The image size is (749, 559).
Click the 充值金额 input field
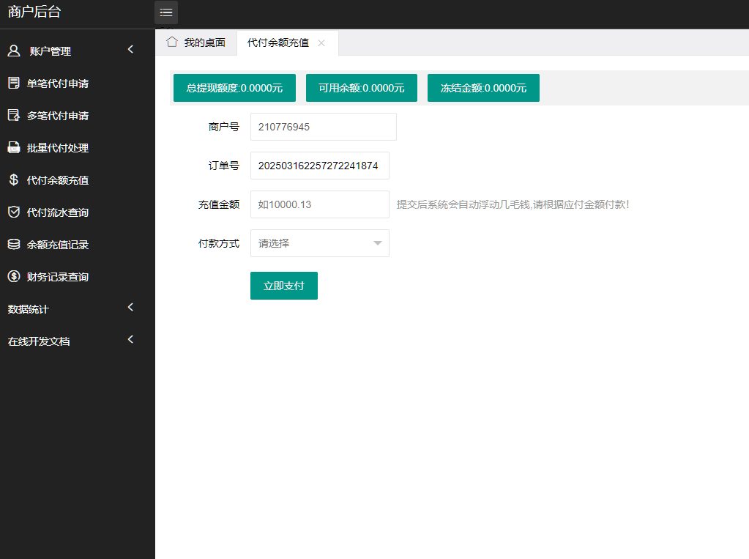[x=320, y=204]
